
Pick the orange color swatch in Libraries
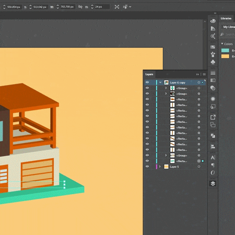click(x=225, y=56)
